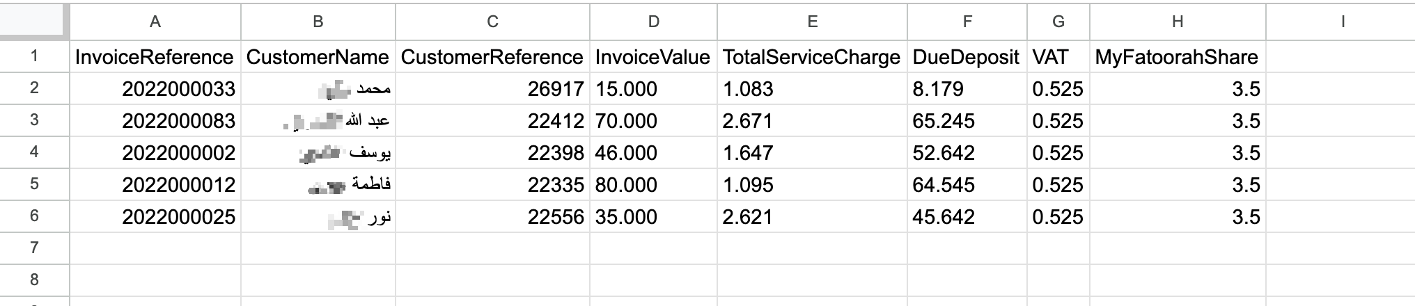This screenshot has width=1415, height=306.
Task: Select column B header
Action: 318,22
